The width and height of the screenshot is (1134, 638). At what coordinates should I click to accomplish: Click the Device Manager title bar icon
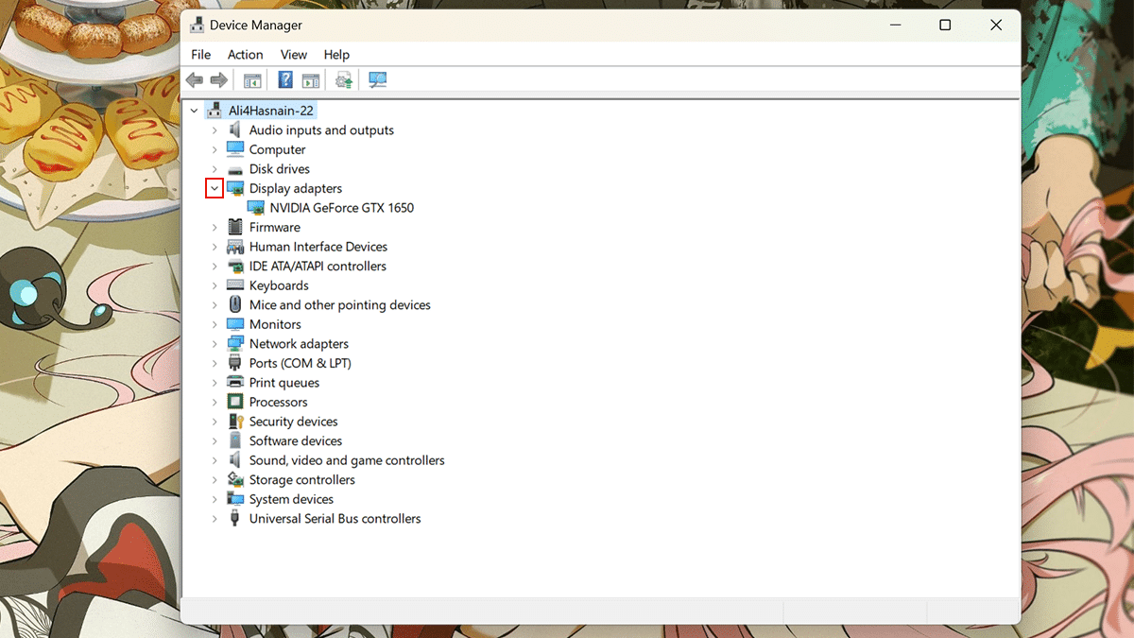point(198,26)
